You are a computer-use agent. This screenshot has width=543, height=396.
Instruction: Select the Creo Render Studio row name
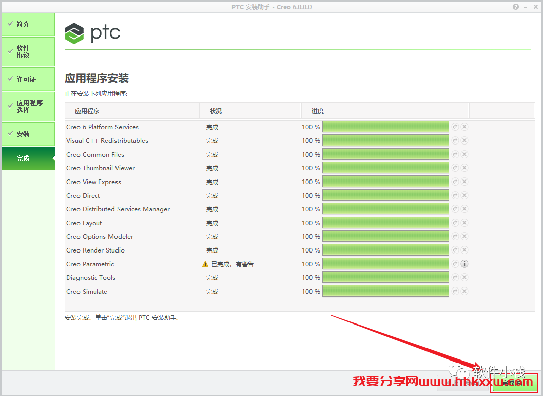click(95, 250)
